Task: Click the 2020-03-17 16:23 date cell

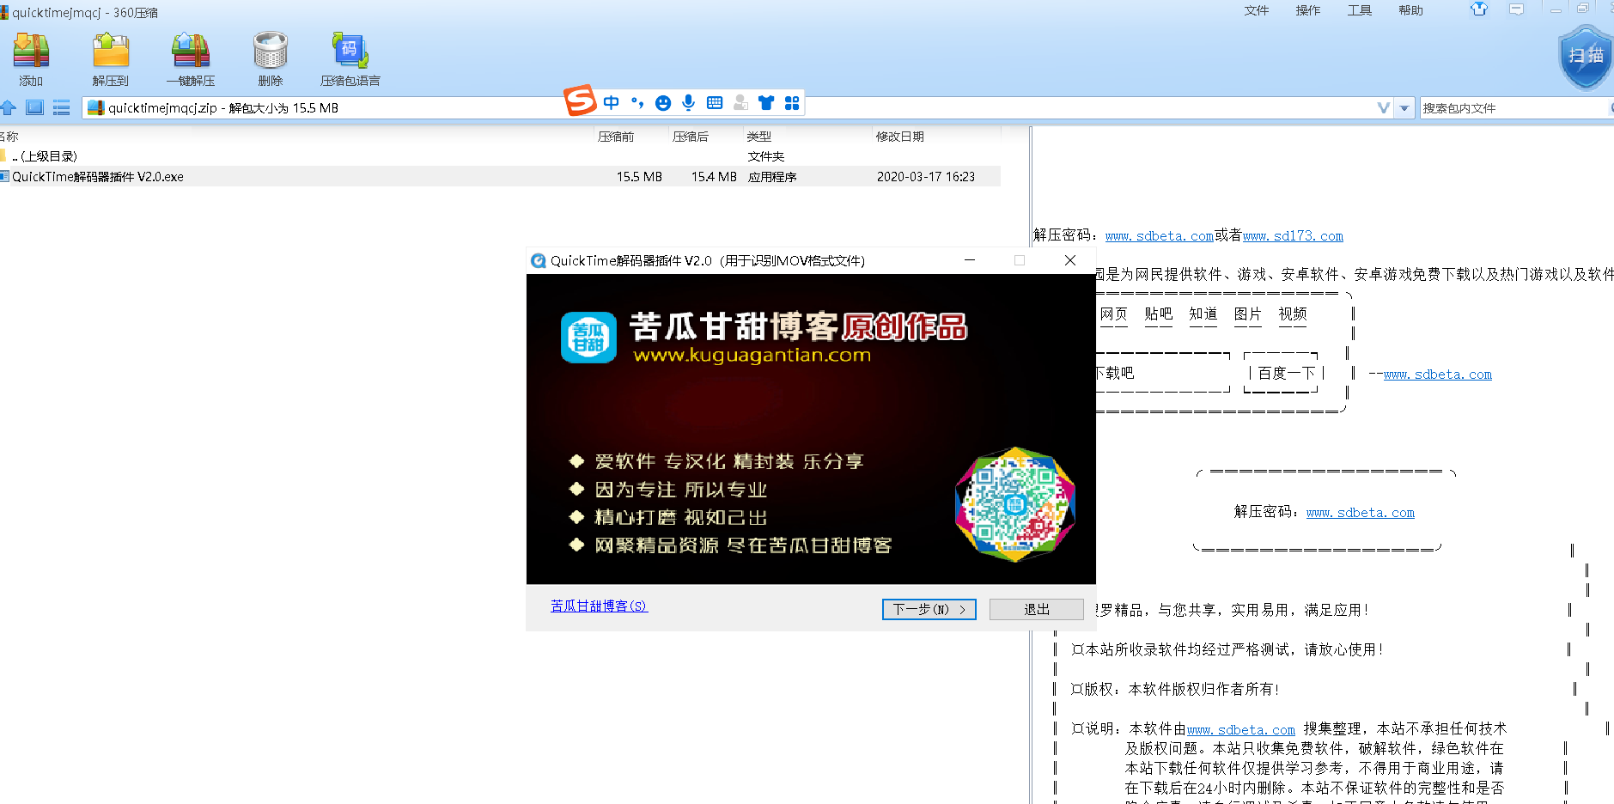Action: click(x=926, y=177)
